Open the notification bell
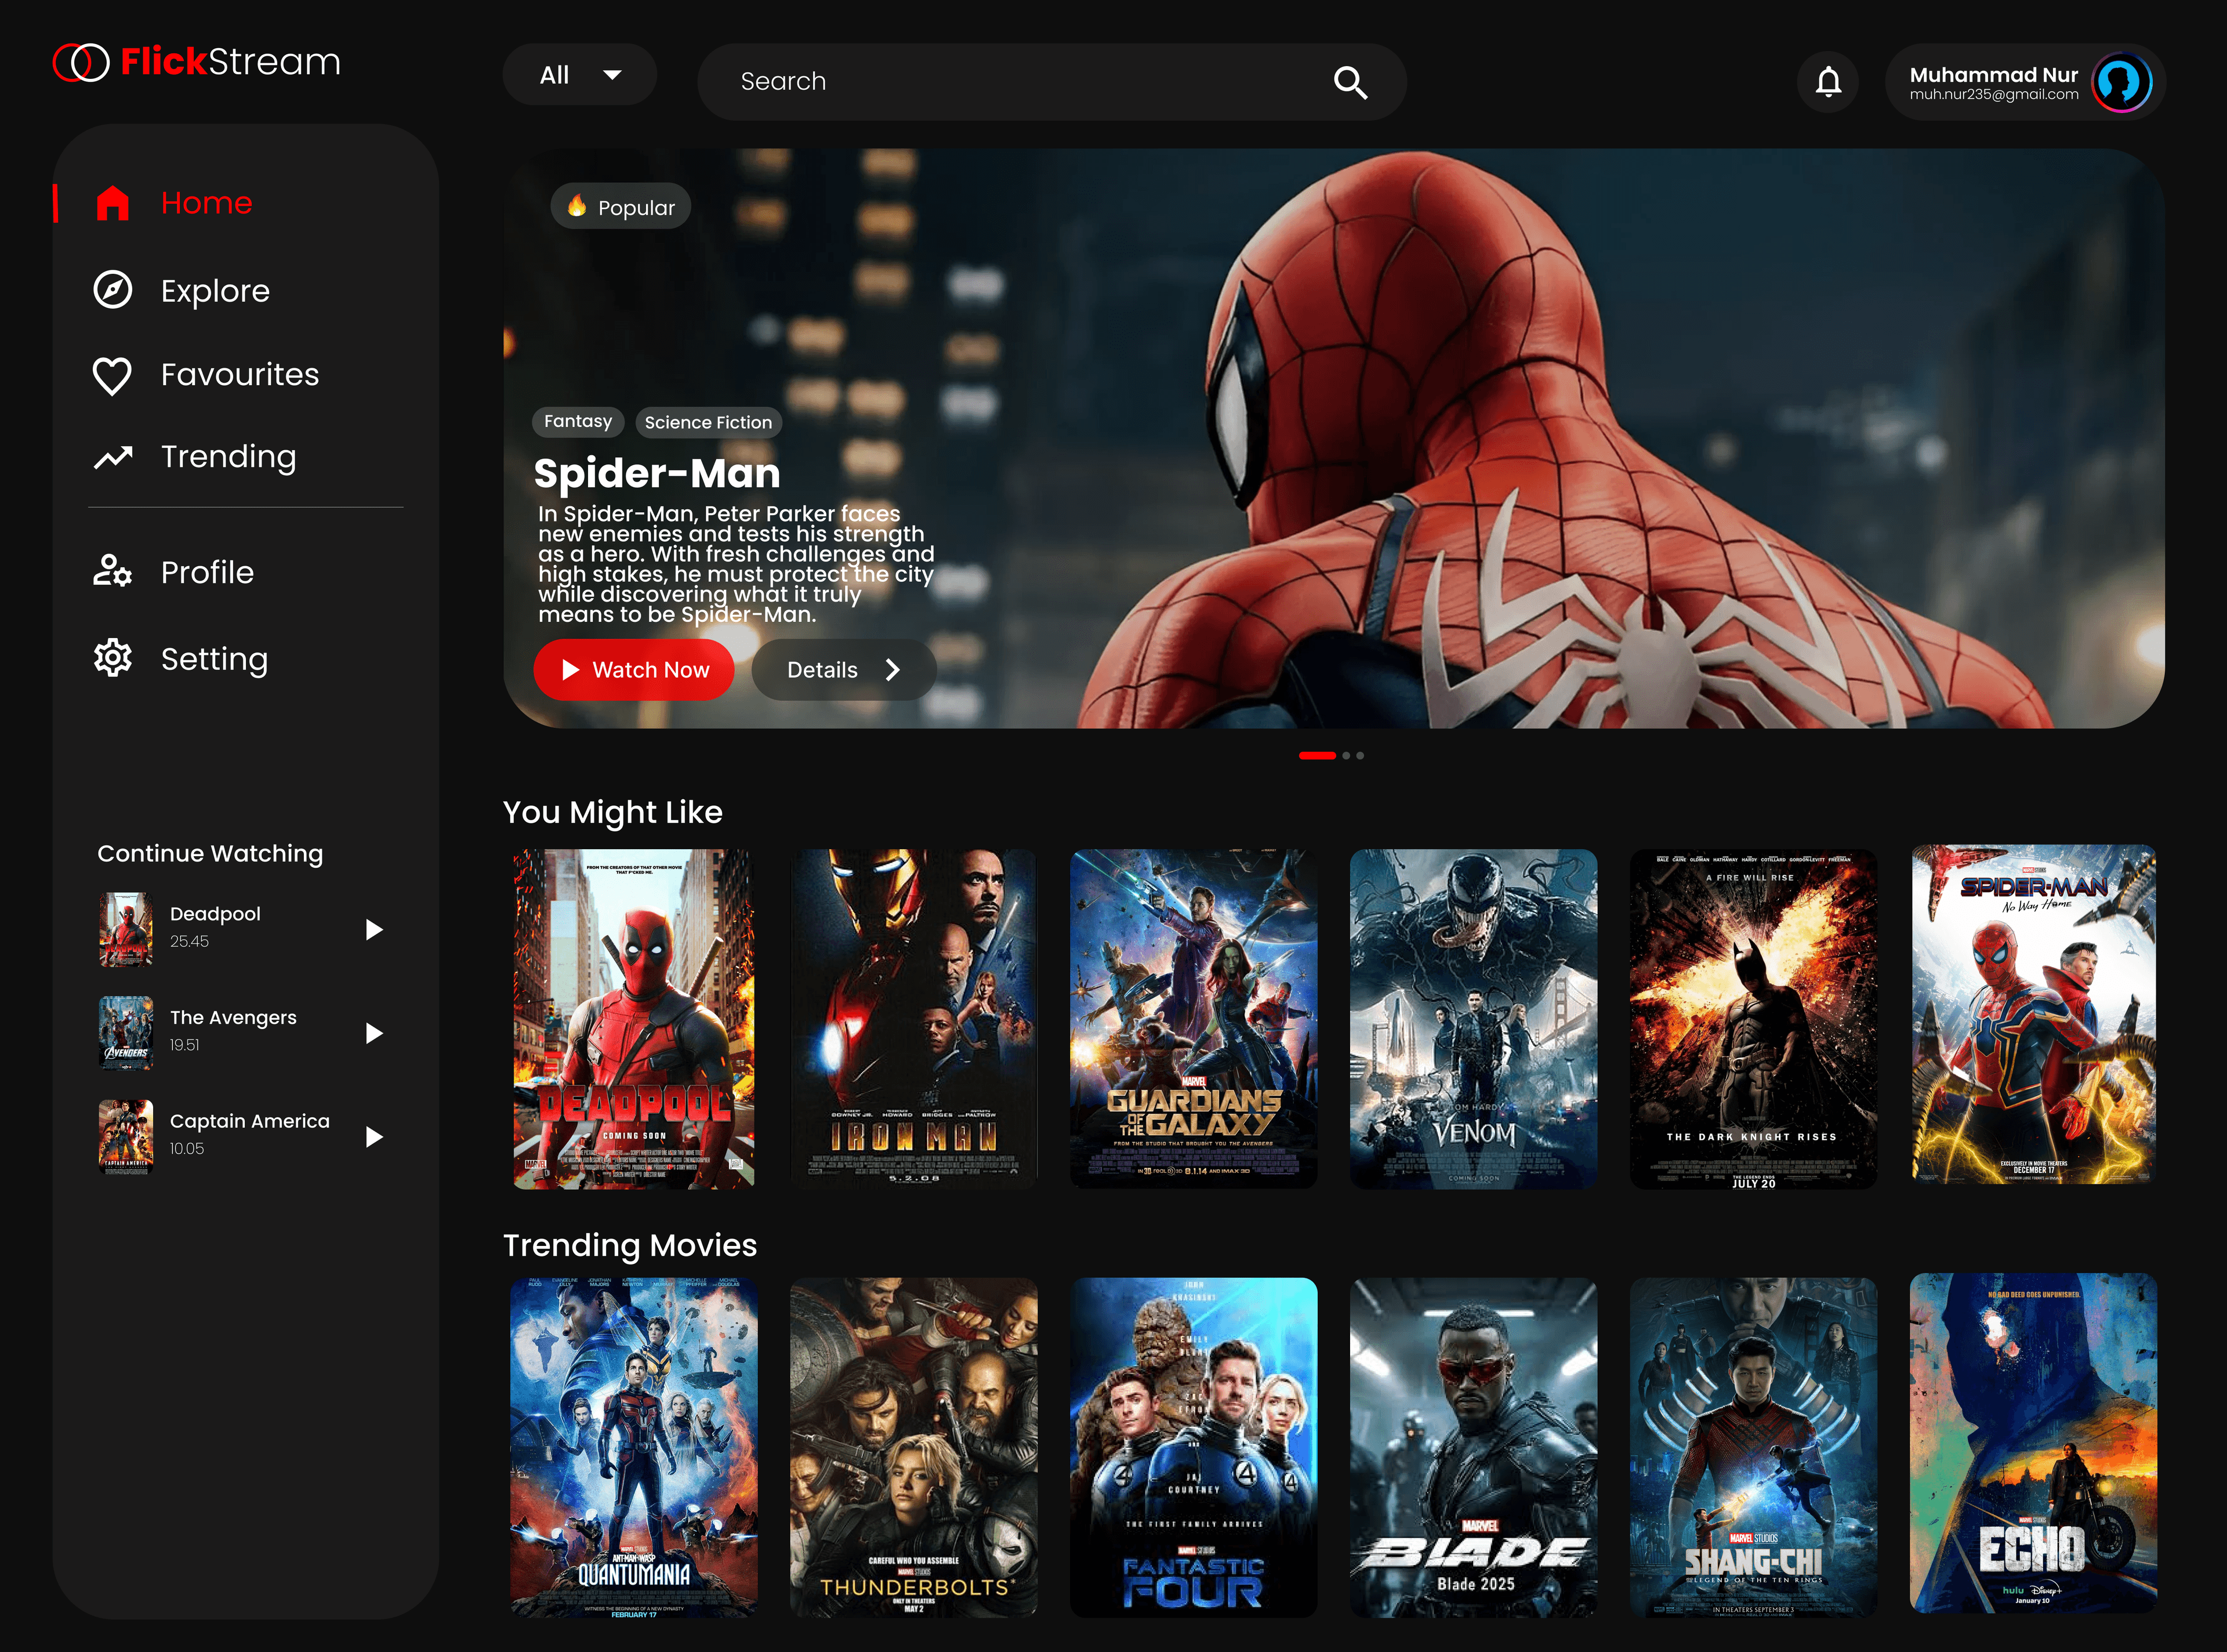2227x1652 pixels. coord(1828,82)
